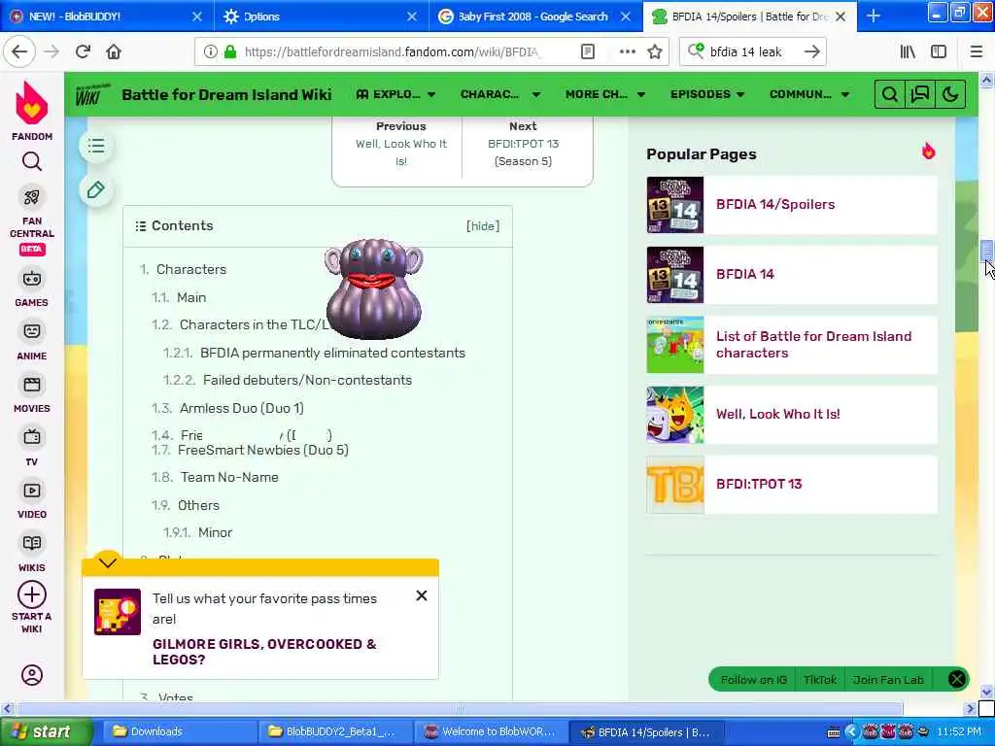
Task: Show site information icon in address bar
Action: tap(210, 51)
